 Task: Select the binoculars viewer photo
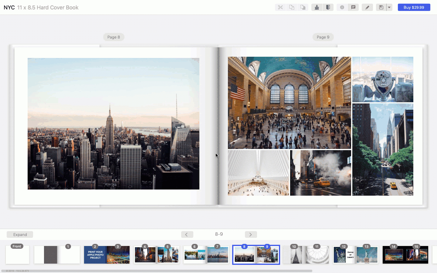383,79
